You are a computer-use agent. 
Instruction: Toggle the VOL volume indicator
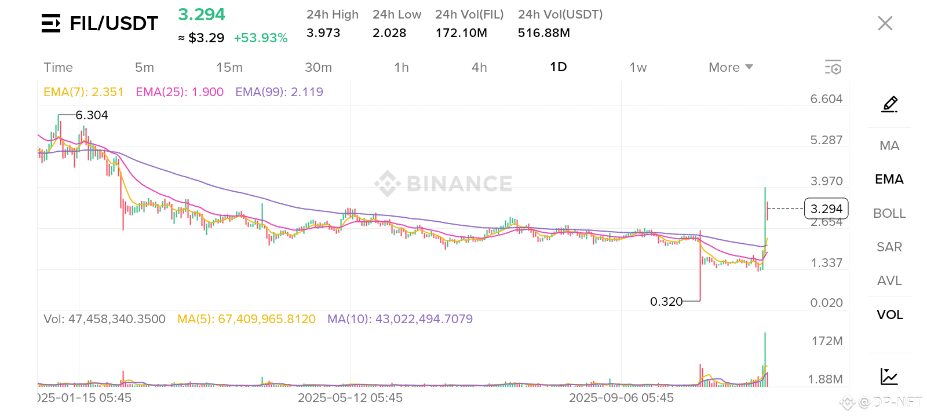(889, 314)
